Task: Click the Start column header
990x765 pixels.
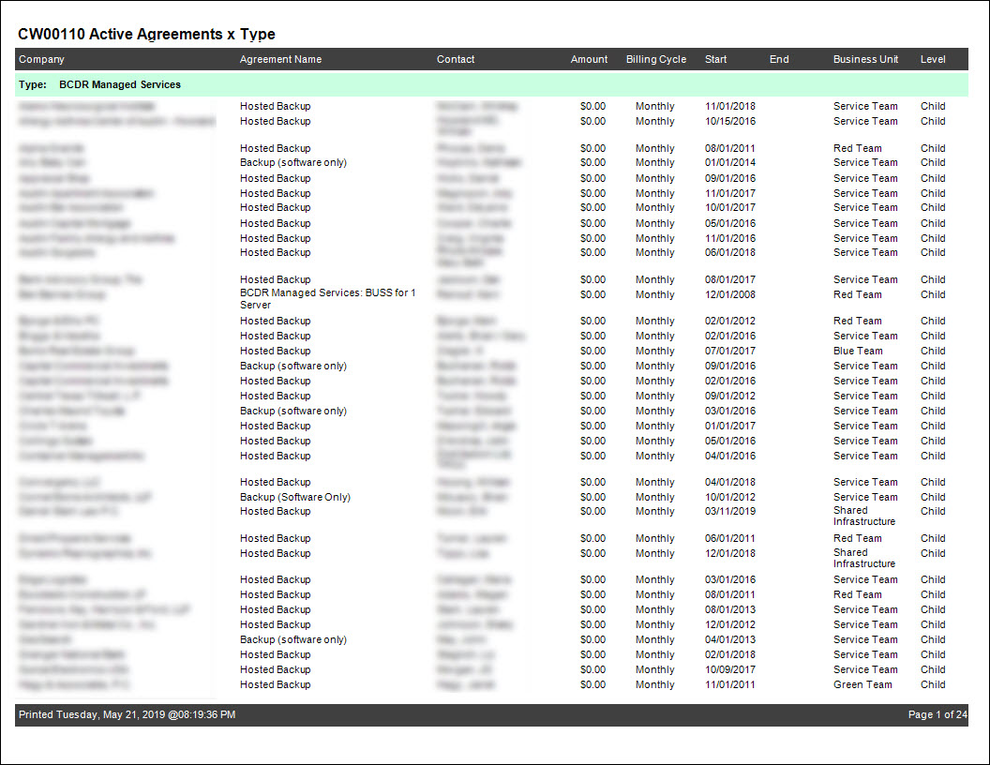Action: (x=715, y=59)
